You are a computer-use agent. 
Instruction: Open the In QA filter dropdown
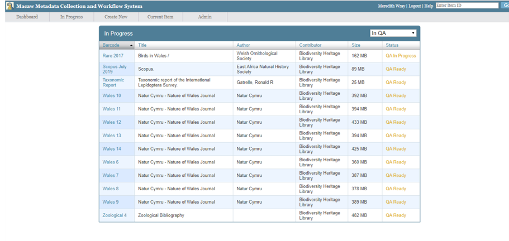pos(393,33)
